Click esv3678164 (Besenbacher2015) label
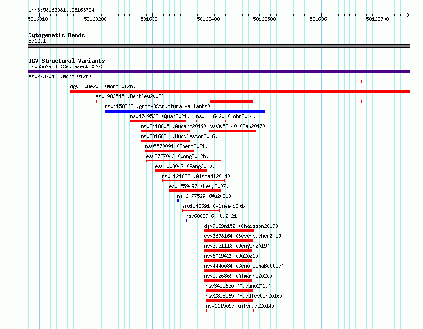This screenshot has width=423, height=329. [244, 236]
